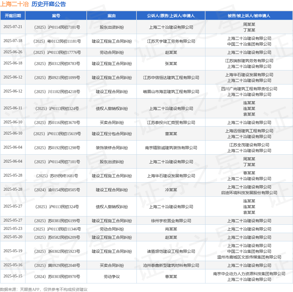This screenshot has width=293, height=292.
Task: Click defendant 江苏瑞敖建筑劳务有限公司
Action: pyautogui.click(x=249, y=61)
